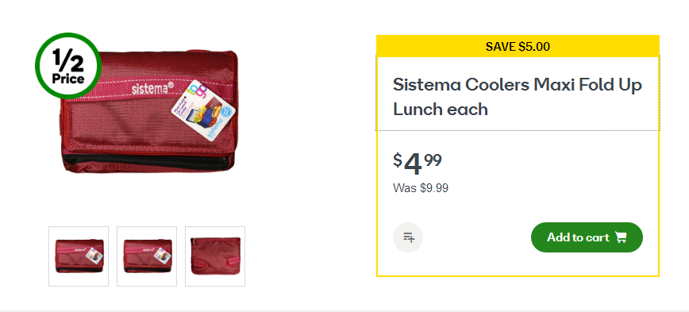
Task: Click the superscript 99 cents in price
Action: point(433,160)
